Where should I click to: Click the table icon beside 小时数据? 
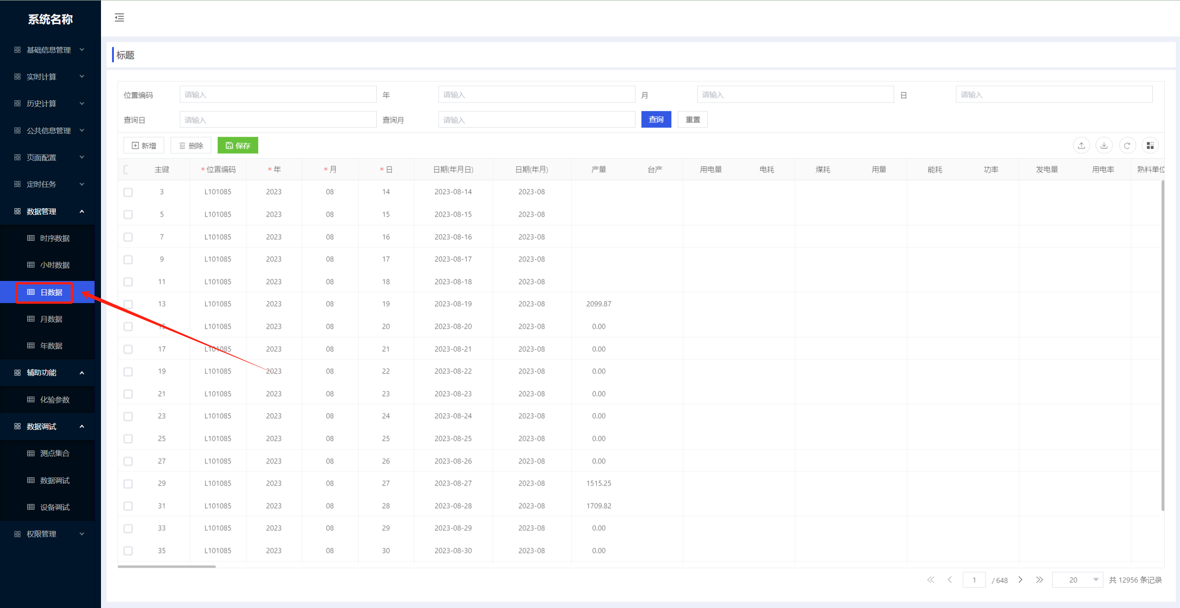coord(31,265)
